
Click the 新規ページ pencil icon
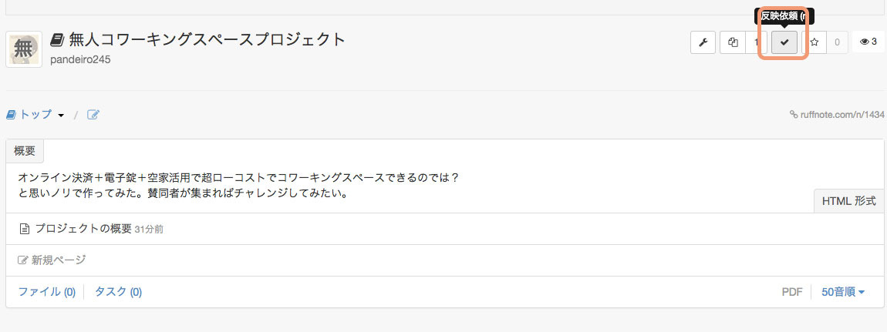tap(24, 260)
